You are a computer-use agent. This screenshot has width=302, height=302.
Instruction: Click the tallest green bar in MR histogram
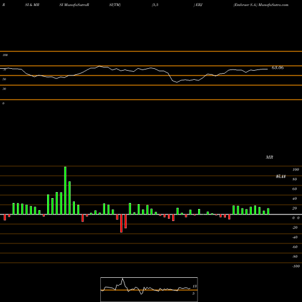[65, 190]
